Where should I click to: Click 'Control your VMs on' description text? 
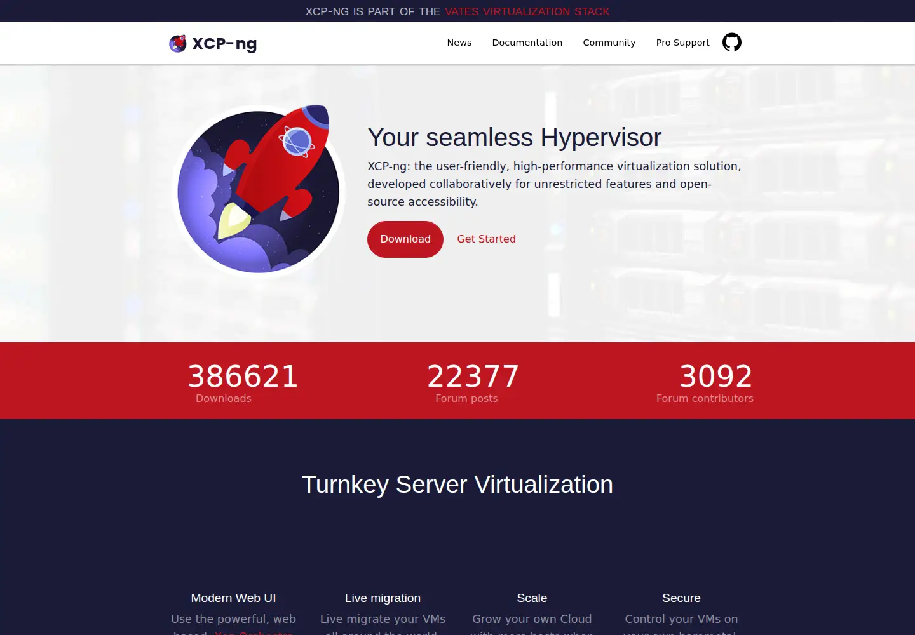pos(681,619)
